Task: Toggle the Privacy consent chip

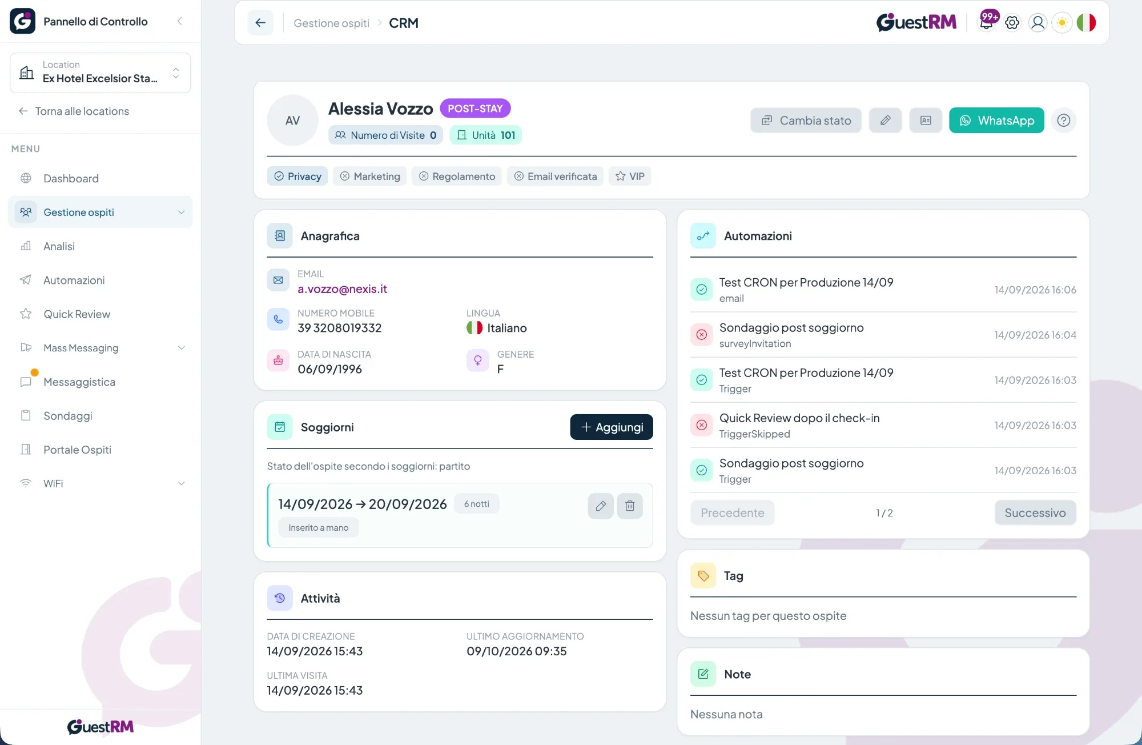Action: click(x=297, y=176)
